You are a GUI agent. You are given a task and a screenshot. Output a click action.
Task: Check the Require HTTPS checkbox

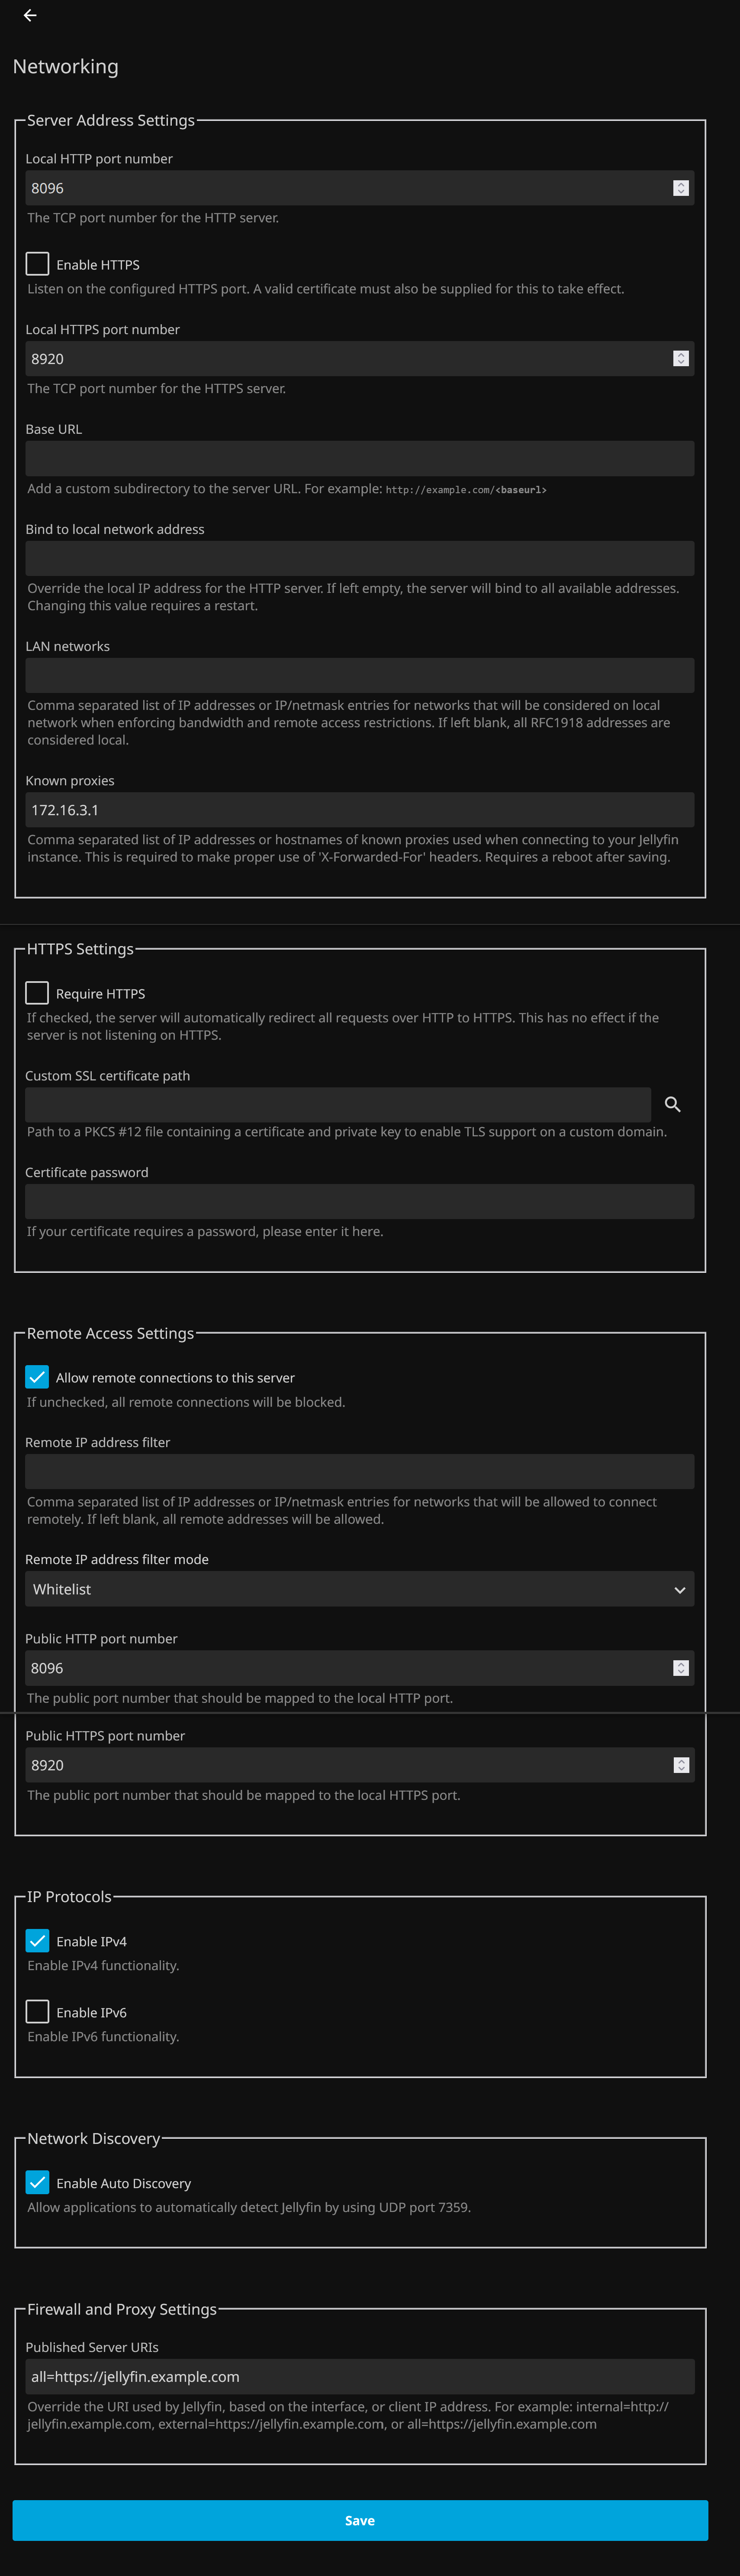[x=37, y=993]
